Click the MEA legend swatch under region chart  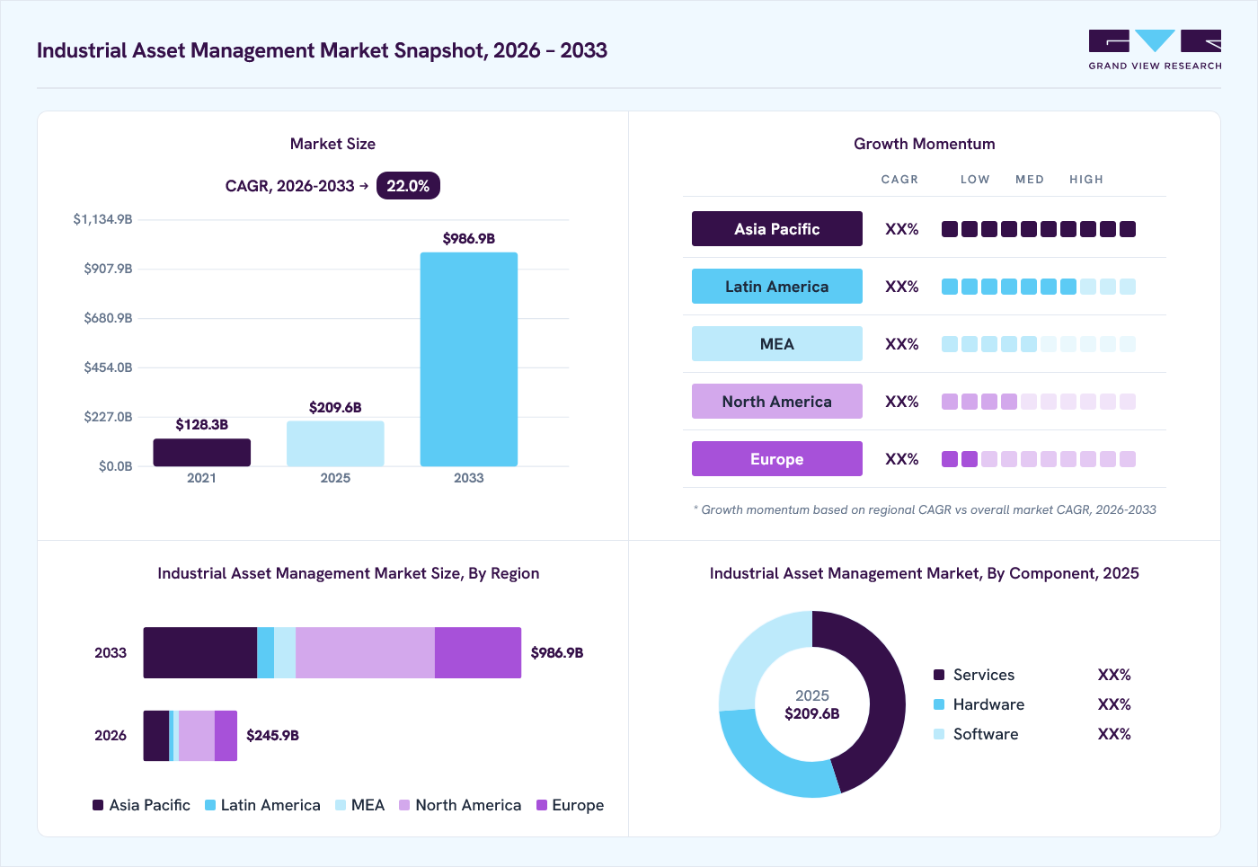(341, 805)
